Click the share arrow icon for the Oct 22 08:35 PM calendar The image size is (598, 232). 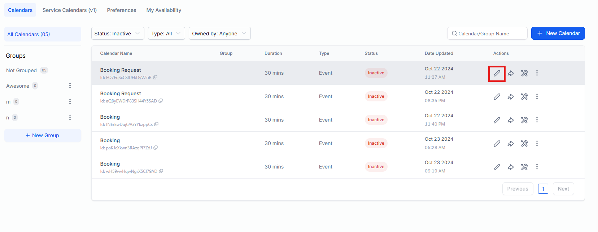511,97
